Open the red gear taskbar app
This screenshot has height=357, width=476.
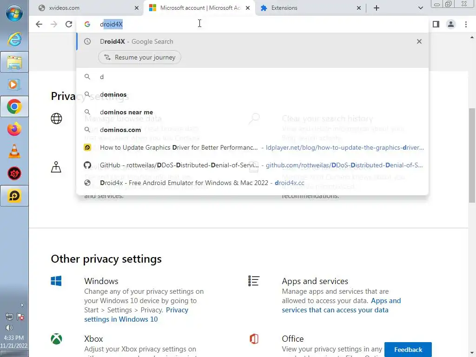(x=14, y=173)
